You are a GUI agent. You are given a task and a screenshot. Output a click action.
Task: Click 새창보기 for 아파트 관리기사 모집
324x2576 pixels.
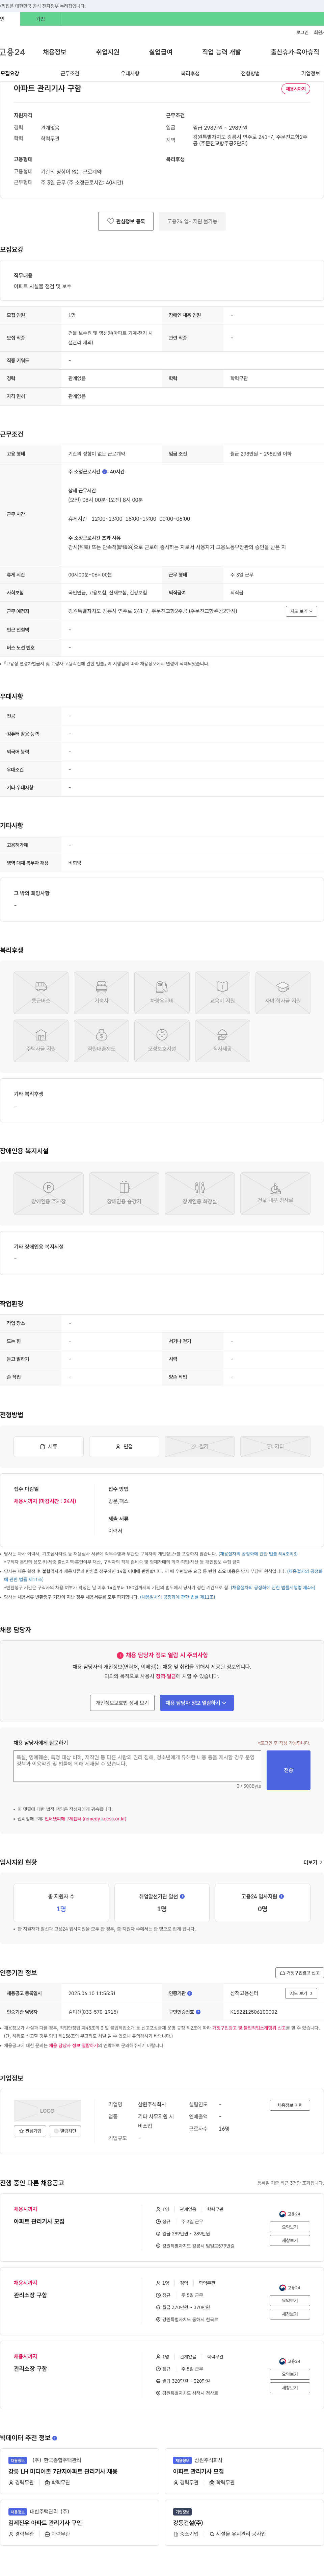click(x=290, y=2240)
